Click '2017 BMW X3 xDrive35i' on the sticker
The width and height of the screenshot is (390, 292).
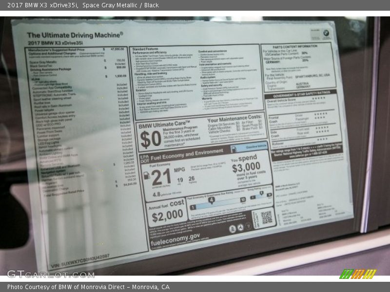coord(56,43)
